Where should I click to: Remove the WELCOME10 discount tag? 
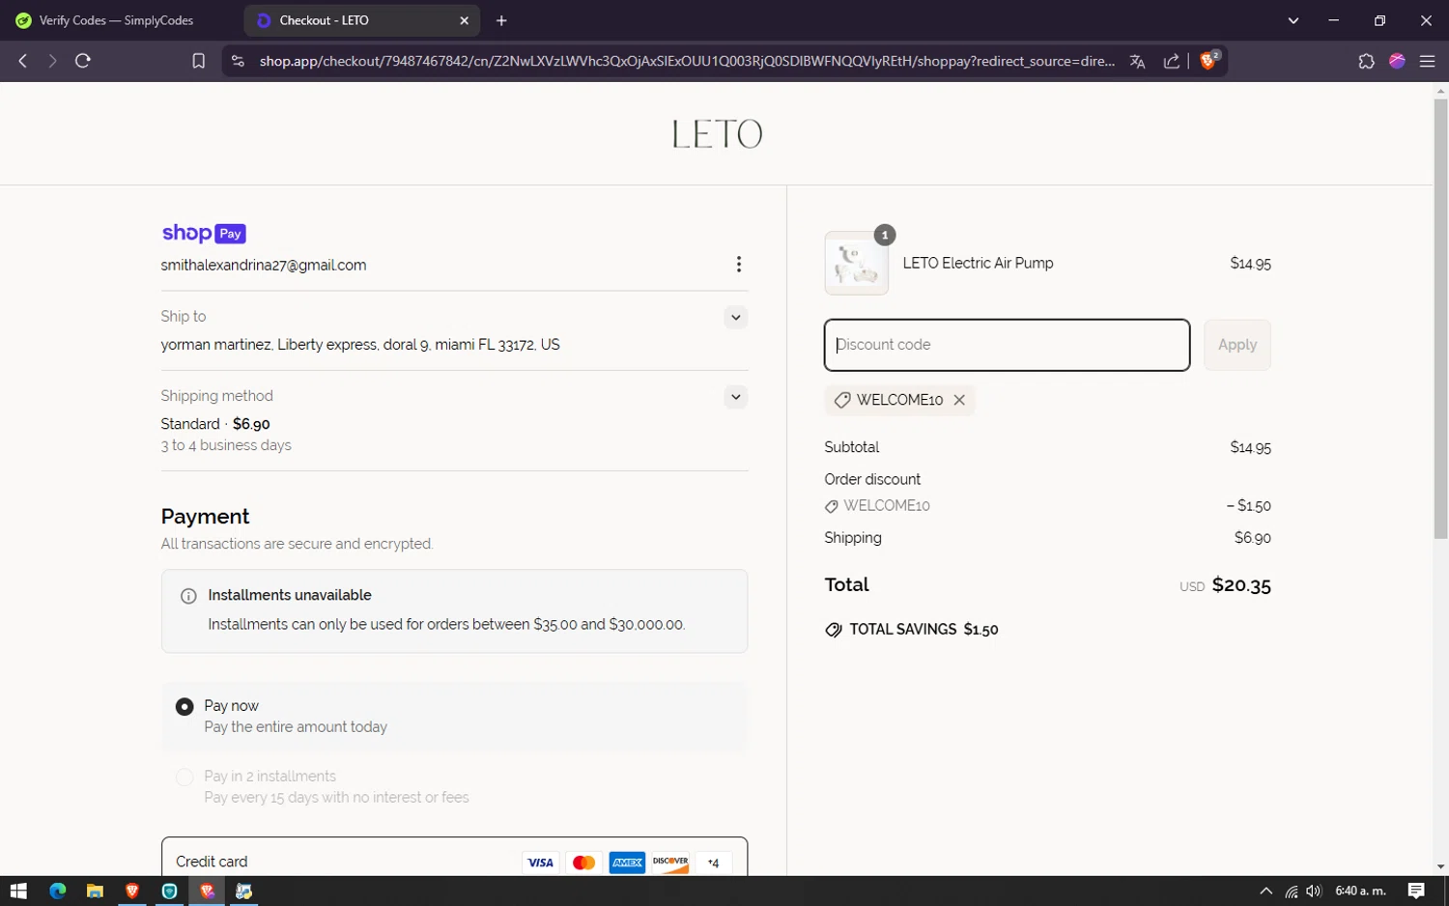click(959, 400)
